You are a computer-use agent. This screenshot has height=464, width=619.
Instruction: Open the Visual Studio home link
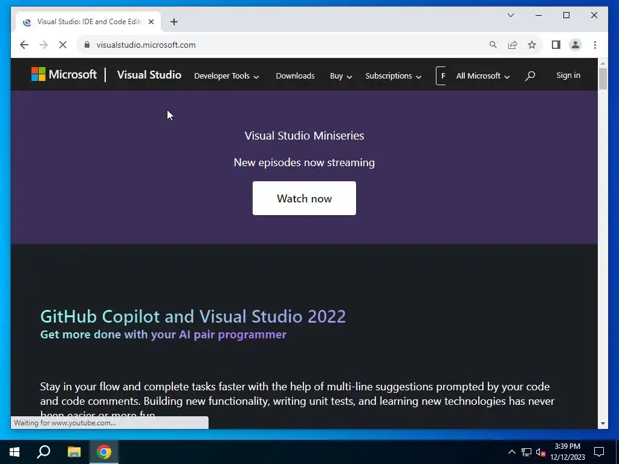coord(149,75)
